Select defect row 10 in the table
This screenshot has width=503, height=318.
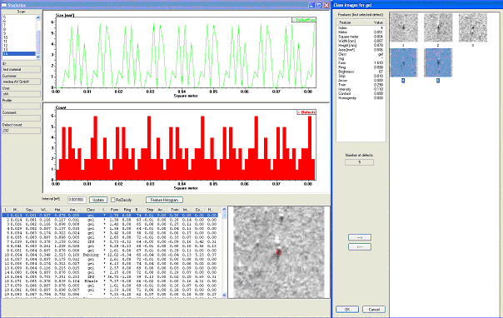click(x=110, y=255)
